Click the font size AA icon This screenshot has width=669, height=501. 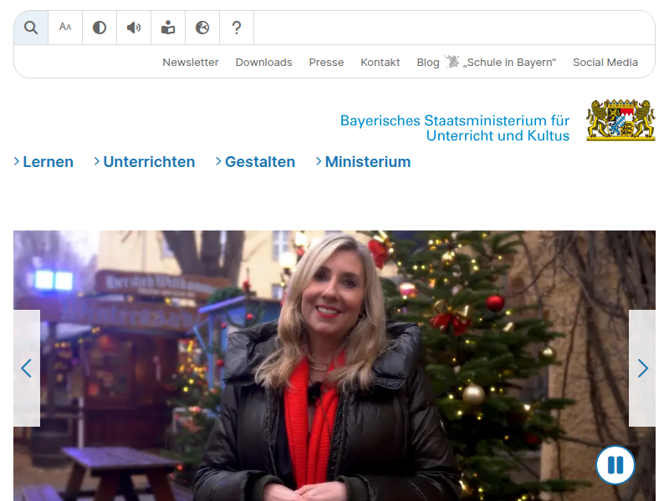click(x=65, y=28)
